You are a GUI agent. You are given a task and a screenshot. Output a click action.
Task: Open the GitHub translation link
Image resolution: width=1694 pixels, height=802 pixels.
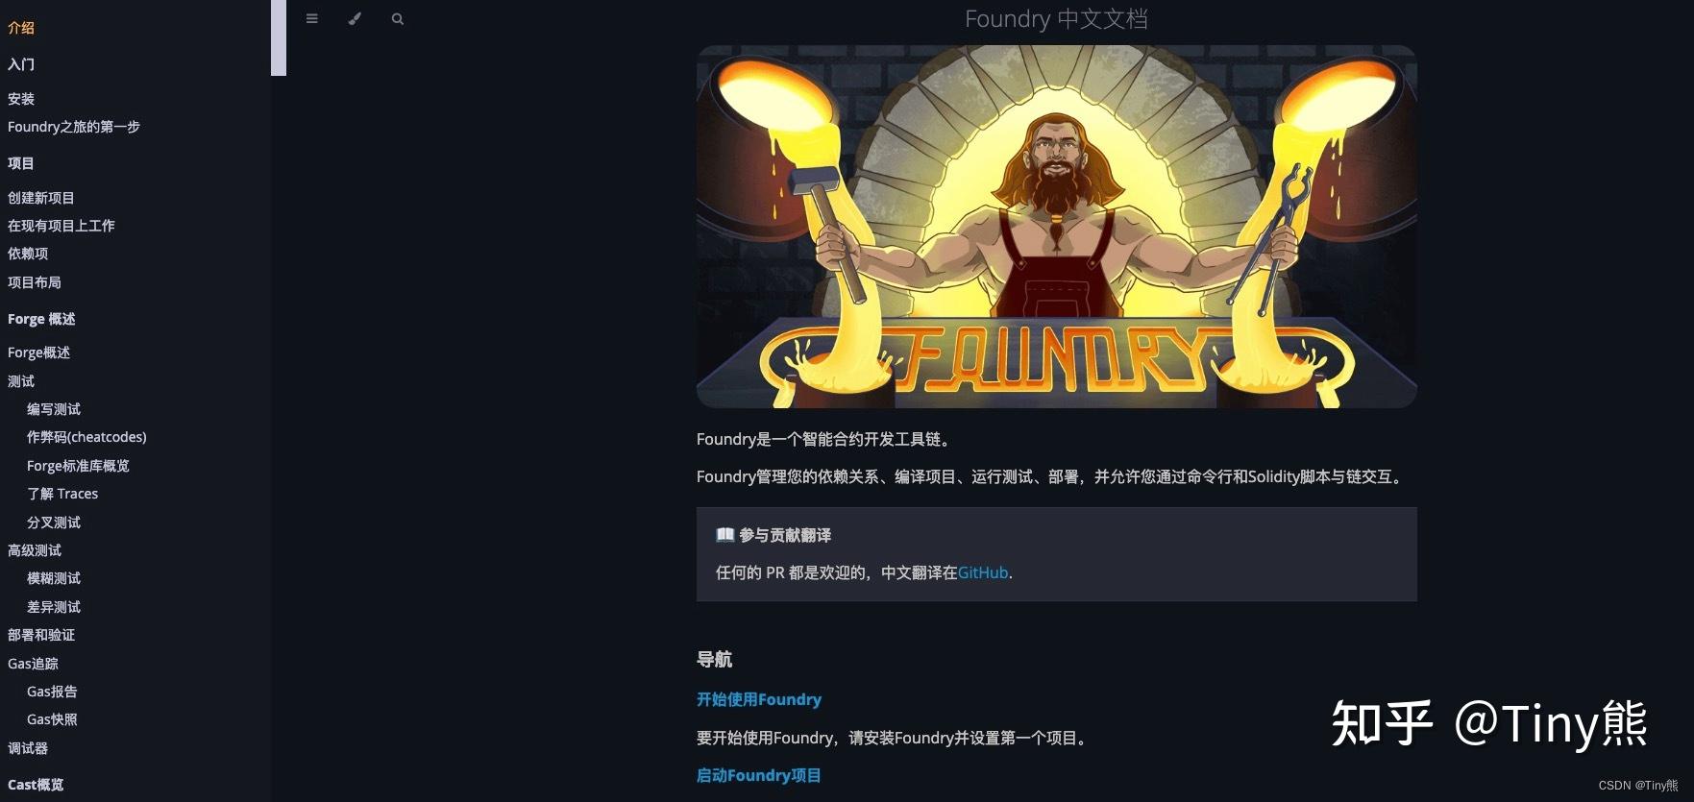coord(983,572)
